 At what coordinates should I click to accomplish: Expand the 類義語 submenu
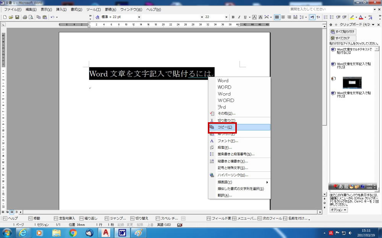(240, 182)
